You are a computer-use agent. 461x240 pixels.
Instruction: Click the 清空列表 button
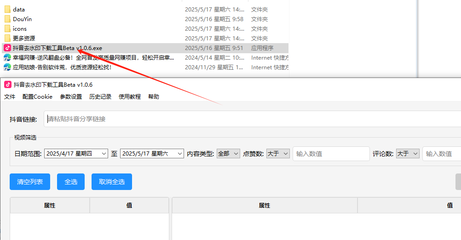pyautogui.click(x=30, y=182)
